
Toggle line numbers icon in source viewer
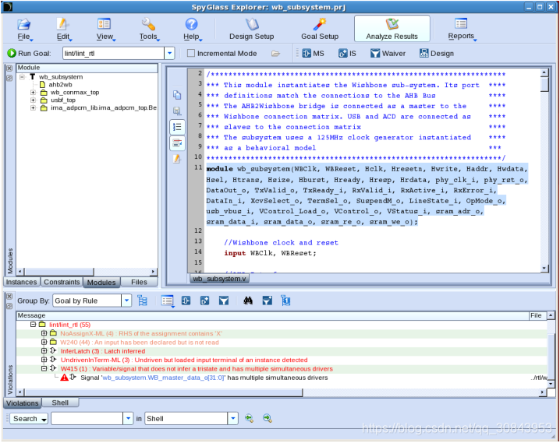(x=177, y=127)
